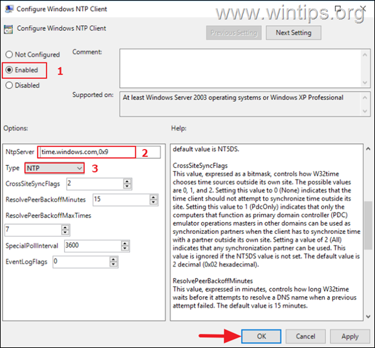Increase EventLogFlags with up arrow
This screenshot has width=375, height=348.
point(113,259)
